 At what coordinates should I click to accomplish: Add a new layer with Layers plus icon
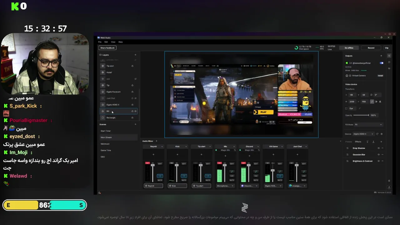click(135, 55)
